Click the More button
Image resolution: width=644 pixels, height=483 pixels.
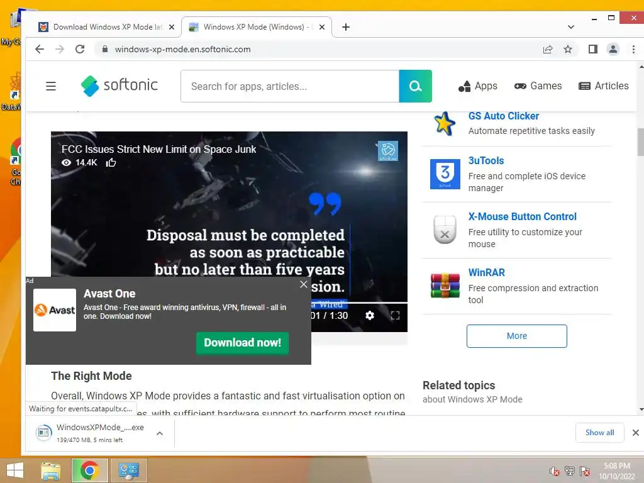pyautogui.click(x=517, y=336)
